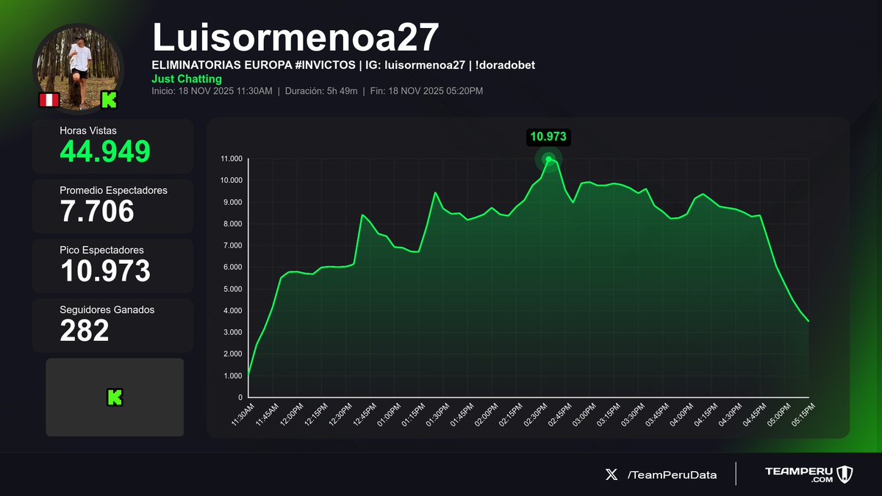This screenshot has width=882, height=496.
Task: Click the 12:30PM x-axis label
Action: coord(341,414)
